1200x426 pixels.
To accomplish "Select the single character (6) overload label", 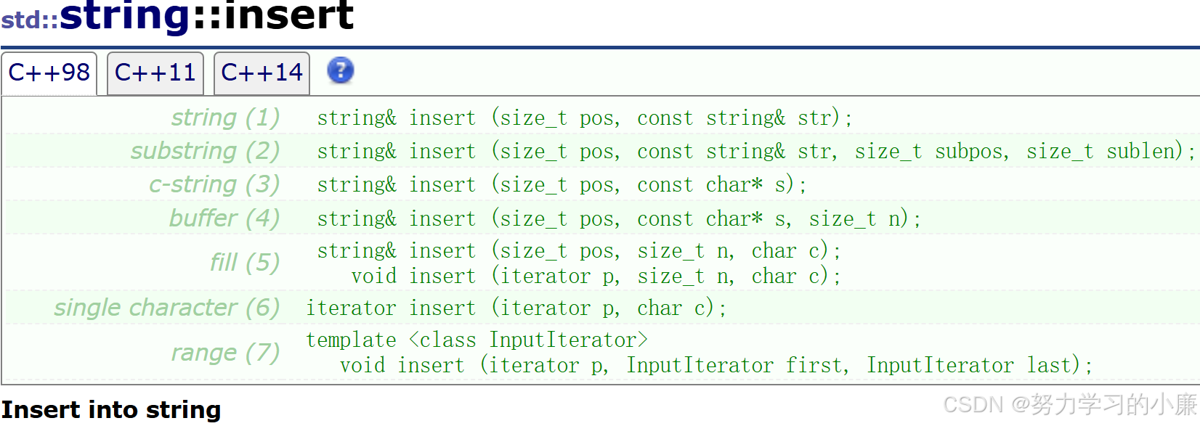I will 167,308.
